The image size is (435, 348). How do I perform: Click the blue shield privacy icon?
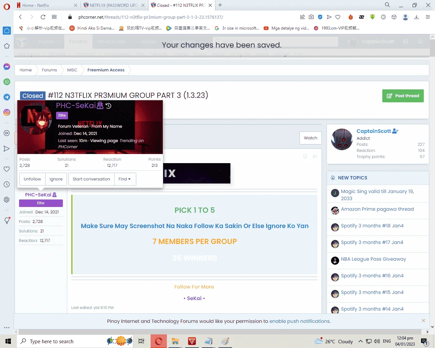[320, 17]
